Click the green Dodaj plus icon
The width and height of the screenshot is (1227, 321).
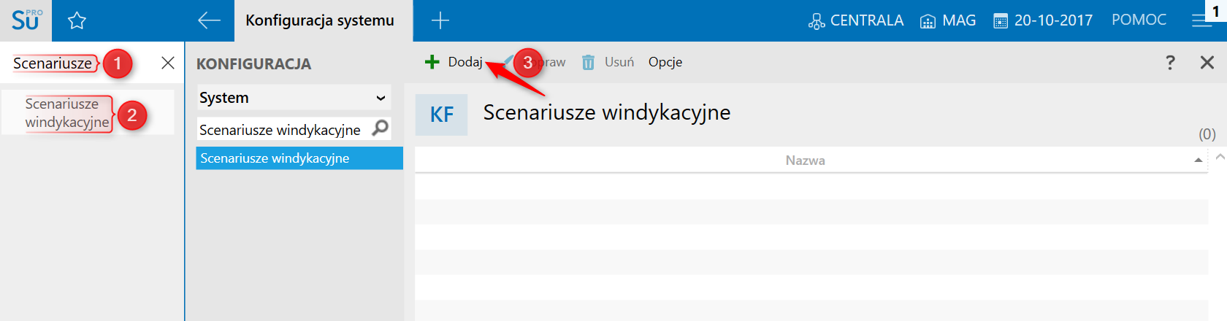[432, 62]
